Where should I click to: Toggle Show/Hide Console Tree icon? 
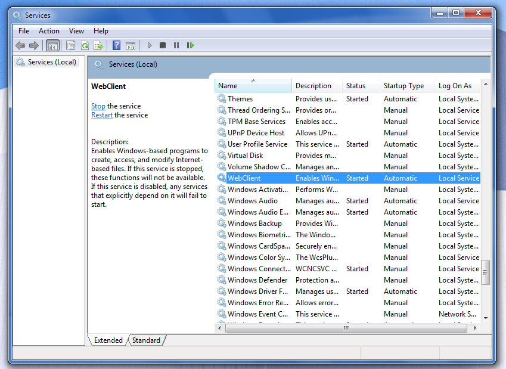tap(52, 45)
